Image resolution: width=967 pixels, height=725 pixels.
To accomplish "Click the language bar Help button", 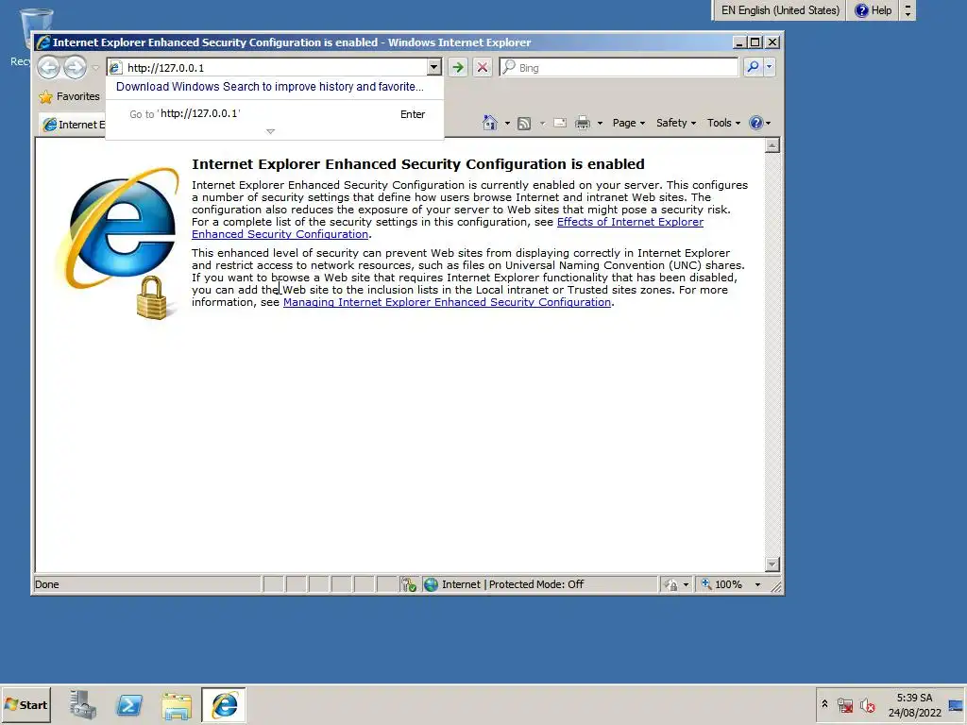I will (x=874, y=10).
